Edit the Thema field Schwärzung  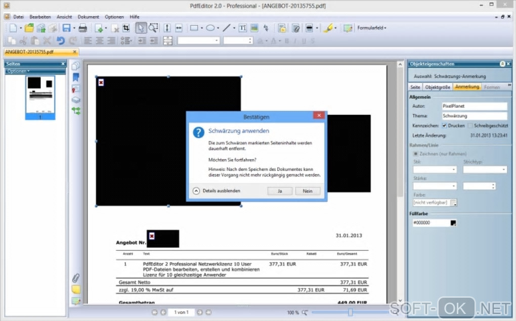(x=475, y=116)
